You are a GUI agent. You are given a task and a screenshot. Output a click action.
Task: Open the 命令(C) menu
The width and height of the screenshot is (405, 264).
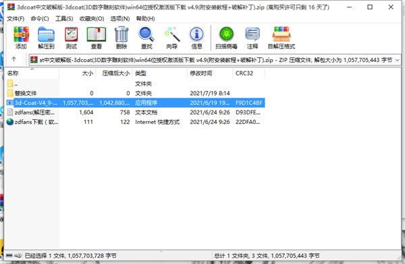coord(40,19)
